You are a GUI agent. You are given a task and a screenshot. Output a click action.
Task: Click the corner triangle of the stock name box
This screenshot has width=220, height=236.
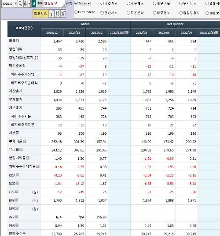[64, 6]
